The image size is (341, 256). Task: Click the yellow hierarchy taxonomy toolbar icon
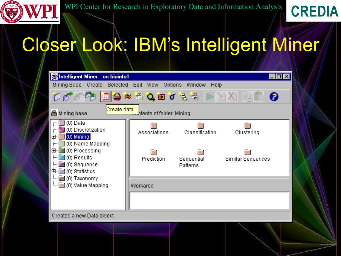point(183,96)
